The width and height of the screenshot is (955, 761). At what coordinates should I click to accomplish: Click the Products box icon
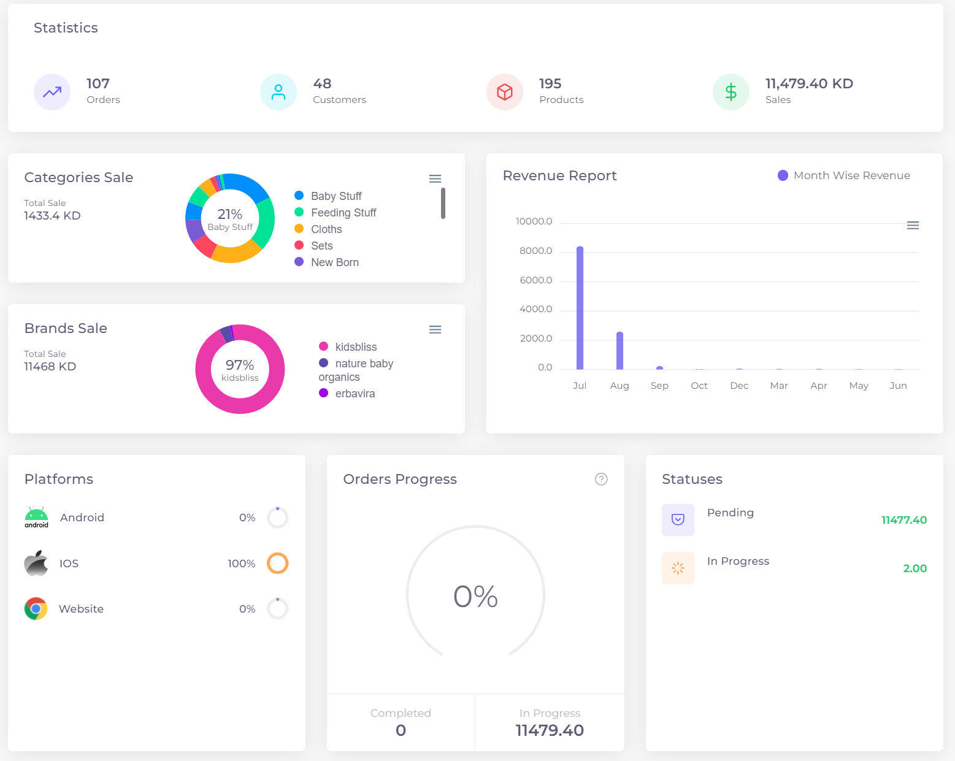pyautogui.click(x=505, y=92)
